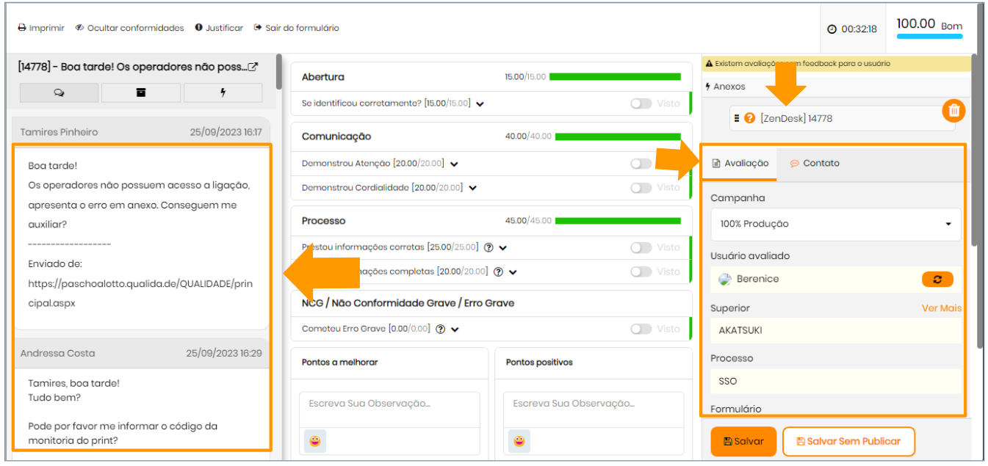
Task: Toggle Visto for Cometeu Erro Grave
Action: coord(641,329)
